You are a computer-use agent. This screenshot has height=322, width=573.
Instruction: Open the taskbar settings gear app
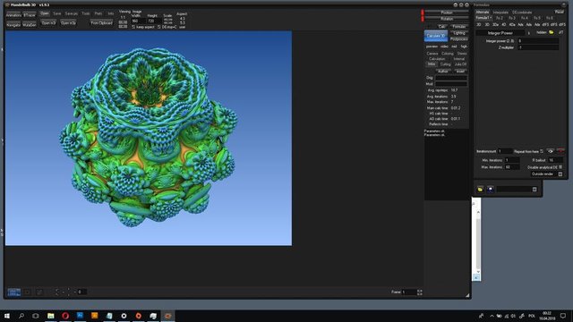coord(124,316)
